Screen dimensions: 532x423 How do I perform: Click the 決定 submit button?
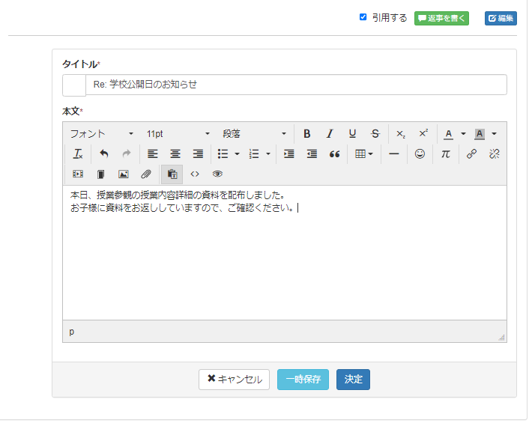(x=353, y=380)
